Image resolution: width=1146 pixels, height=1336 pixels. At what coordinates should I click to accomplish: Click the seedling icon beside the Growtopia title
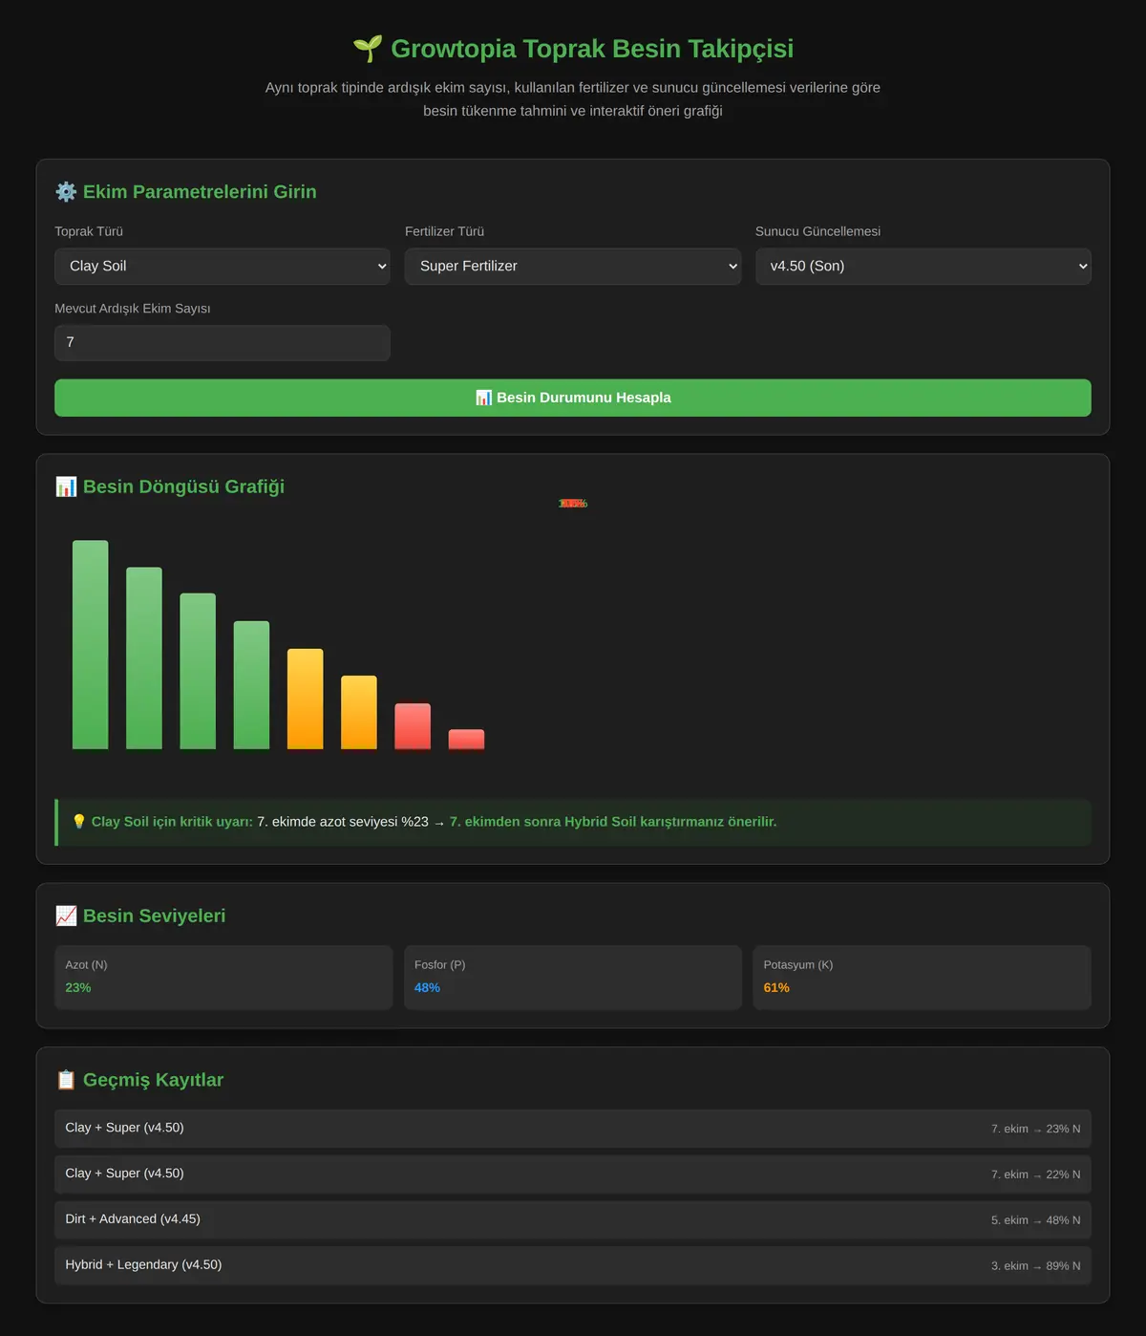pos(368,48)
